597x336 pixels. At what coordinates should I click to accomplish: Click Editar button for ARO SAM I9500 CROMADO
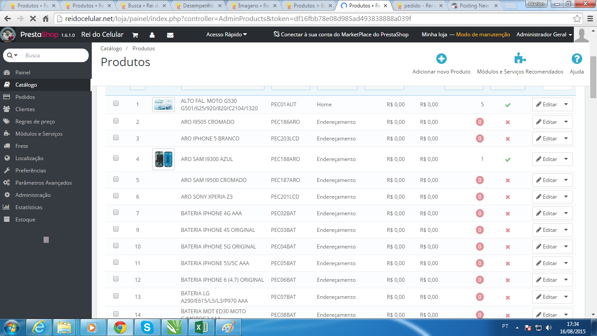[547, 180]
